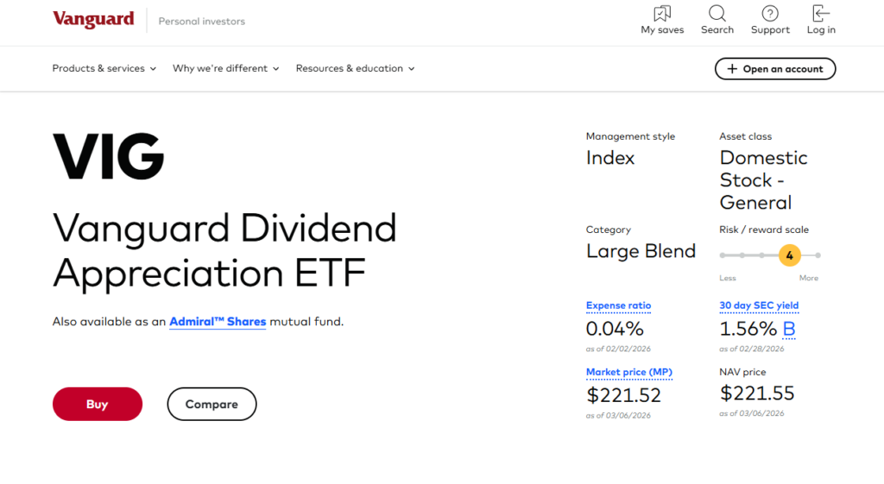This screenshot has height=484, width=884.
Task: Open Search via magnifier icon
Action: [717, 14]
